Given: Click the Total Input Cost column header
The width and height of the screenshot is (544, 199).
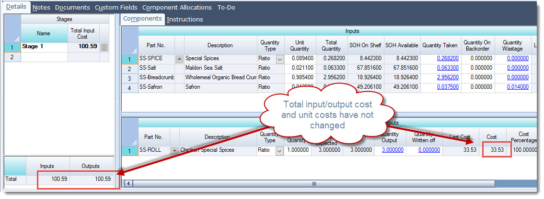Looking at the screenshot, I should pyautogui.click(x=83, y=33).
